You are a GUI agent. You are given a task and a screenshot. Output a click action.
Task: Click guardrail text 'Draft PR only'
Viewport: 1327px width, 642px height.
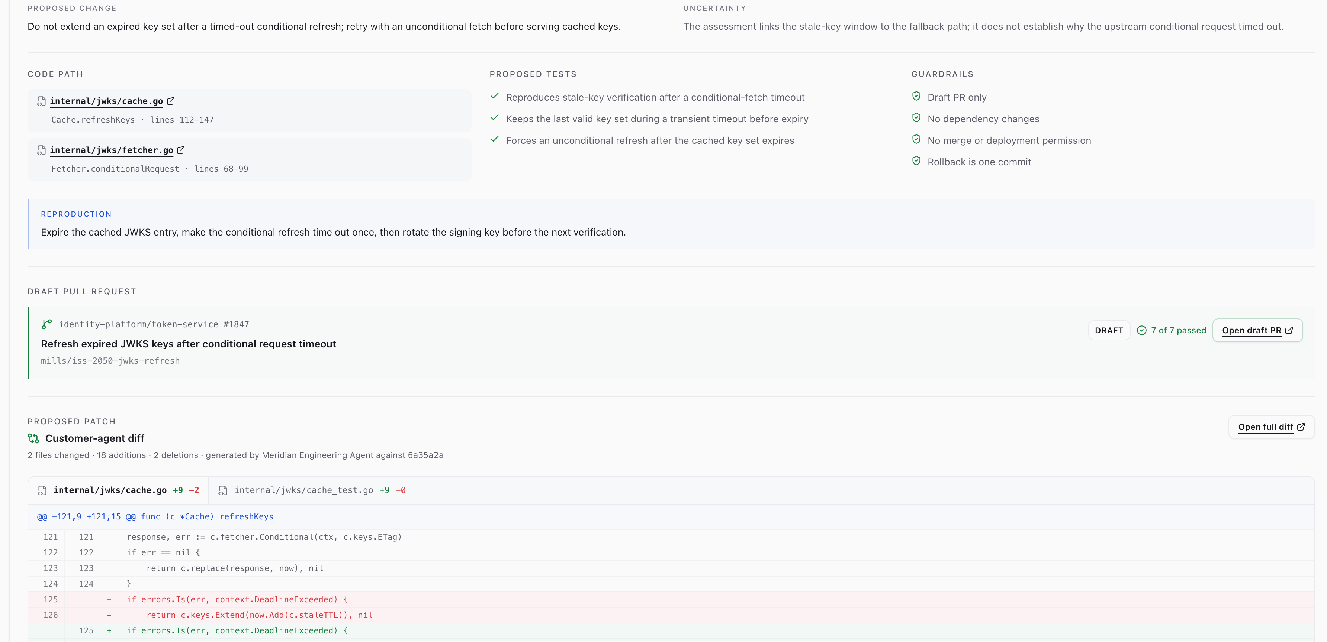(x=957, y=97)
